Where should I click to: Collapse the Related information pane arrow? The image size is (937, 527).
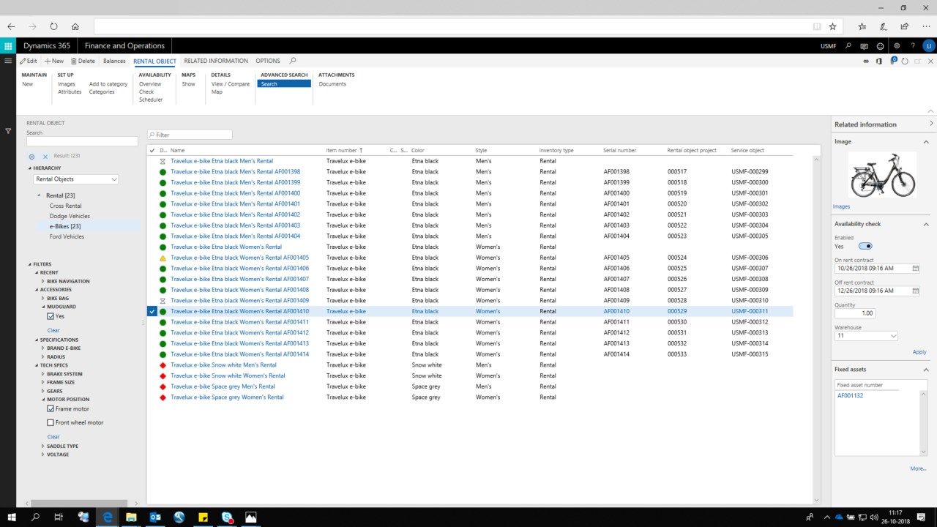[x=931, y=124]
